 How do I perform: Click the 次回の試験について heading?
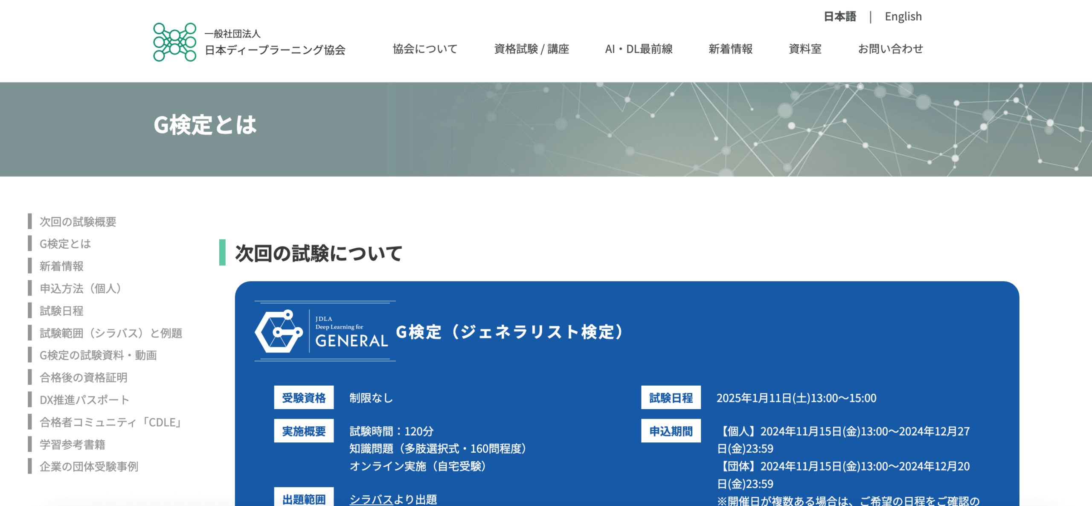(319, 253)
